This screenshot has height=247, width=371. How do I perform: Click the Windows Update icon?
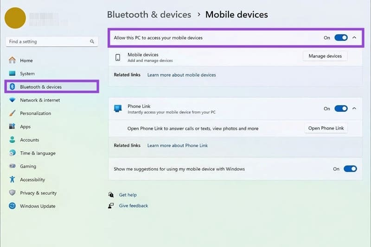tap(12, 206)
